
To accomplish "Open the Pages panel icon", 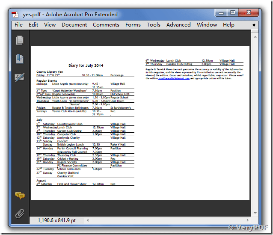I will point(20,40).
